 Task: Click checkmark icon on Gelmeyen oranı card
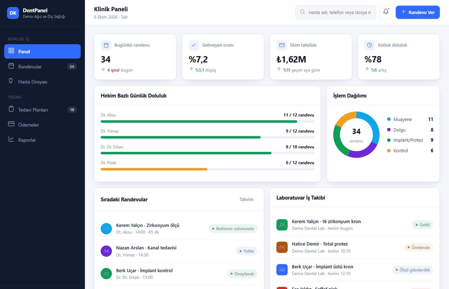(x=194, y=45)
